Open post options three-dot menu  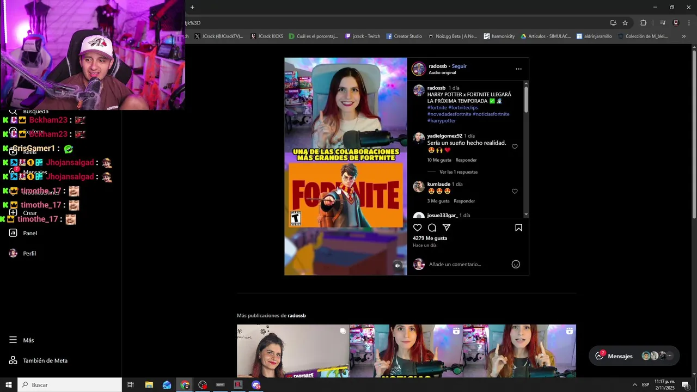point(518,69)
